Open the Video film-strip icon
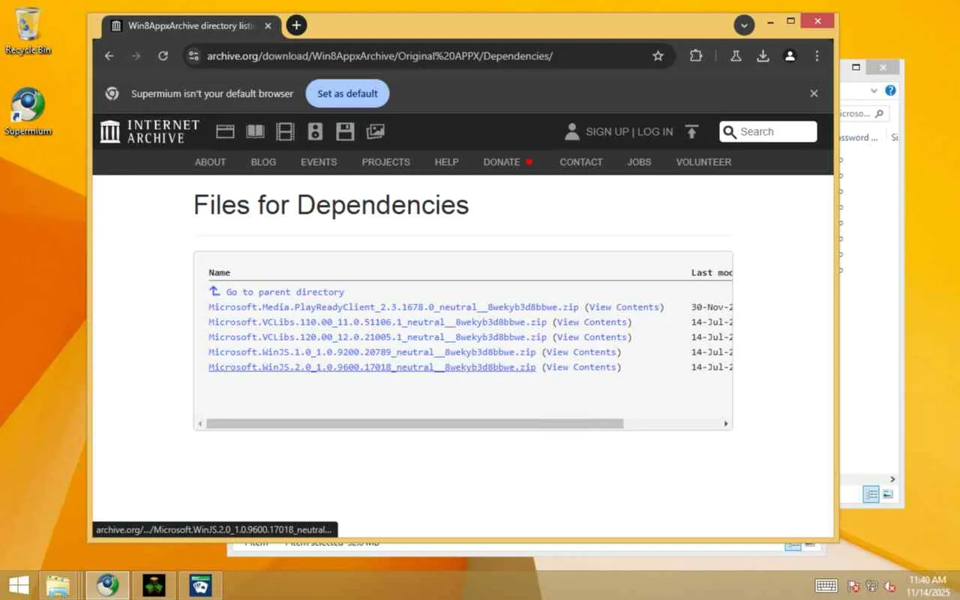The image size is (960, 600). point(285,132)
